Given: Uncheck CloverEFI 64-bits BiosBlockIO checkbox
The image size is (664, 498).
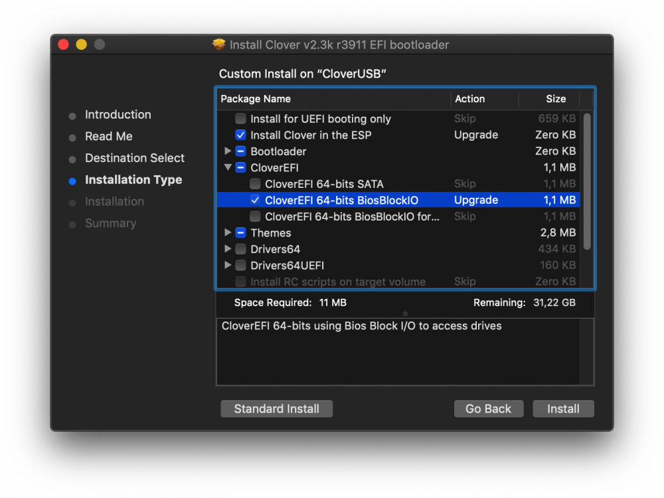Looking at the screenshot, I should [x=255, y=201].
